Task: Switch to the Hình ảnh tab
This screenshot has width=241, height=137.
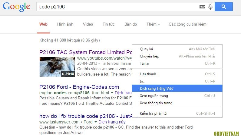Action: [65, 24]
